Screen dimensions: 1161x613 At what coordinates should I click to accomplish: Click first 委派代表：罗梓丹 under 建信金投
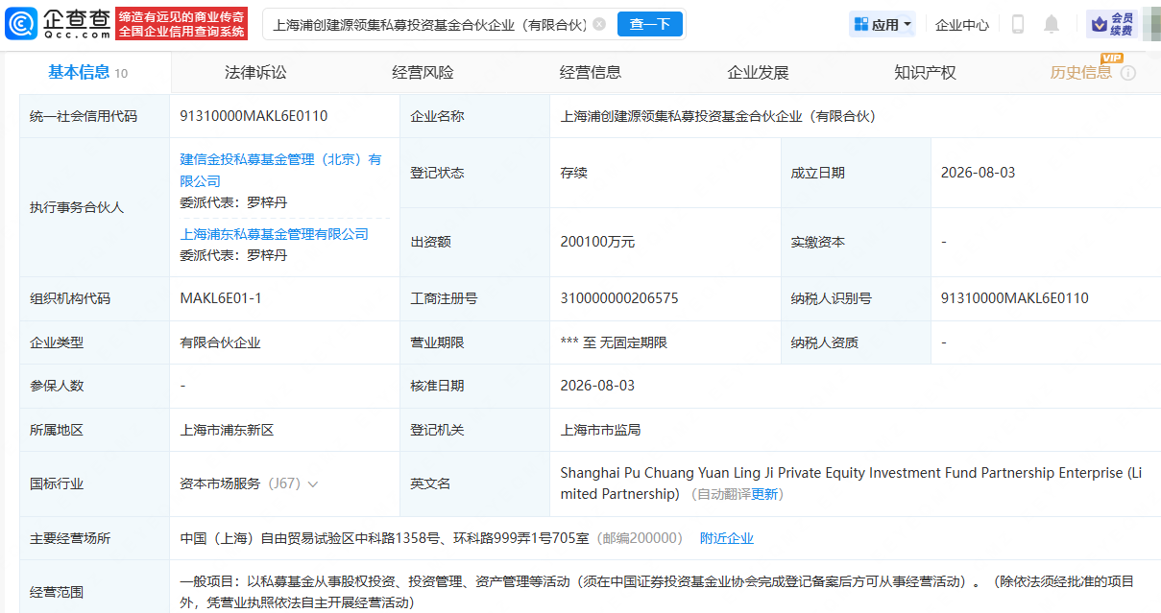coord(233,202)
